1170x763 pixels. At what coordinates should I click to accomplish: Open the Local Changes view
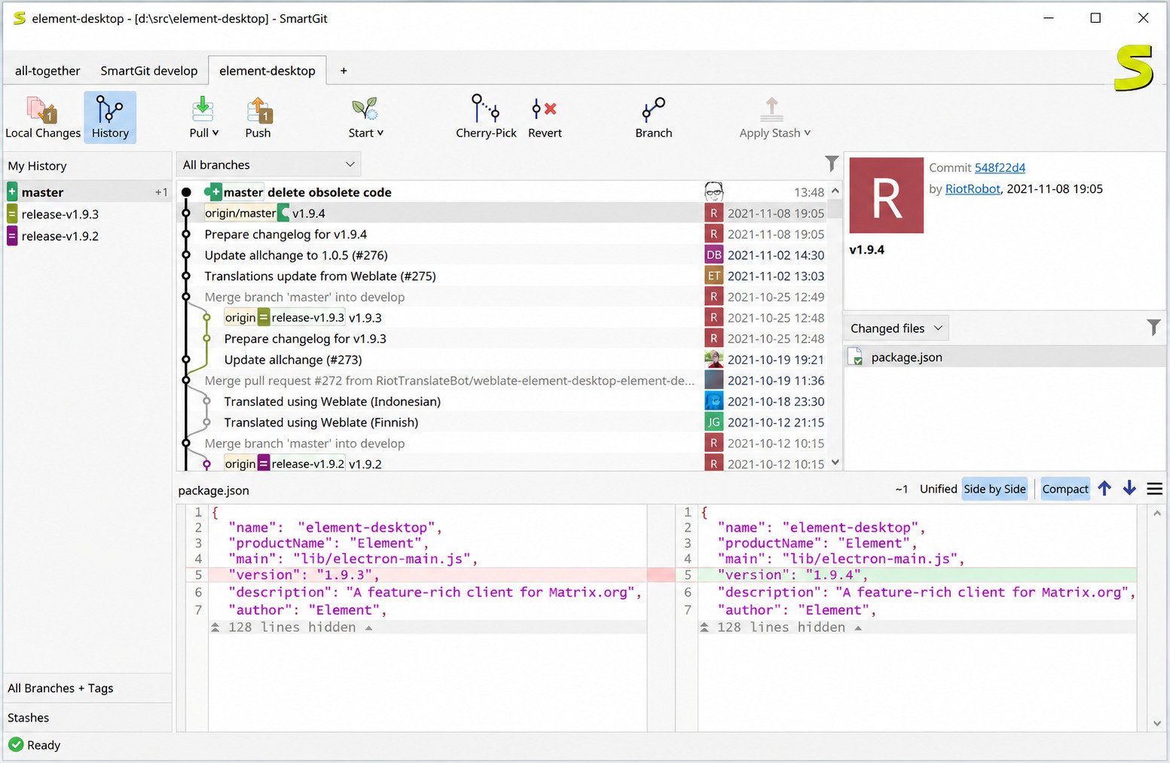42,118
